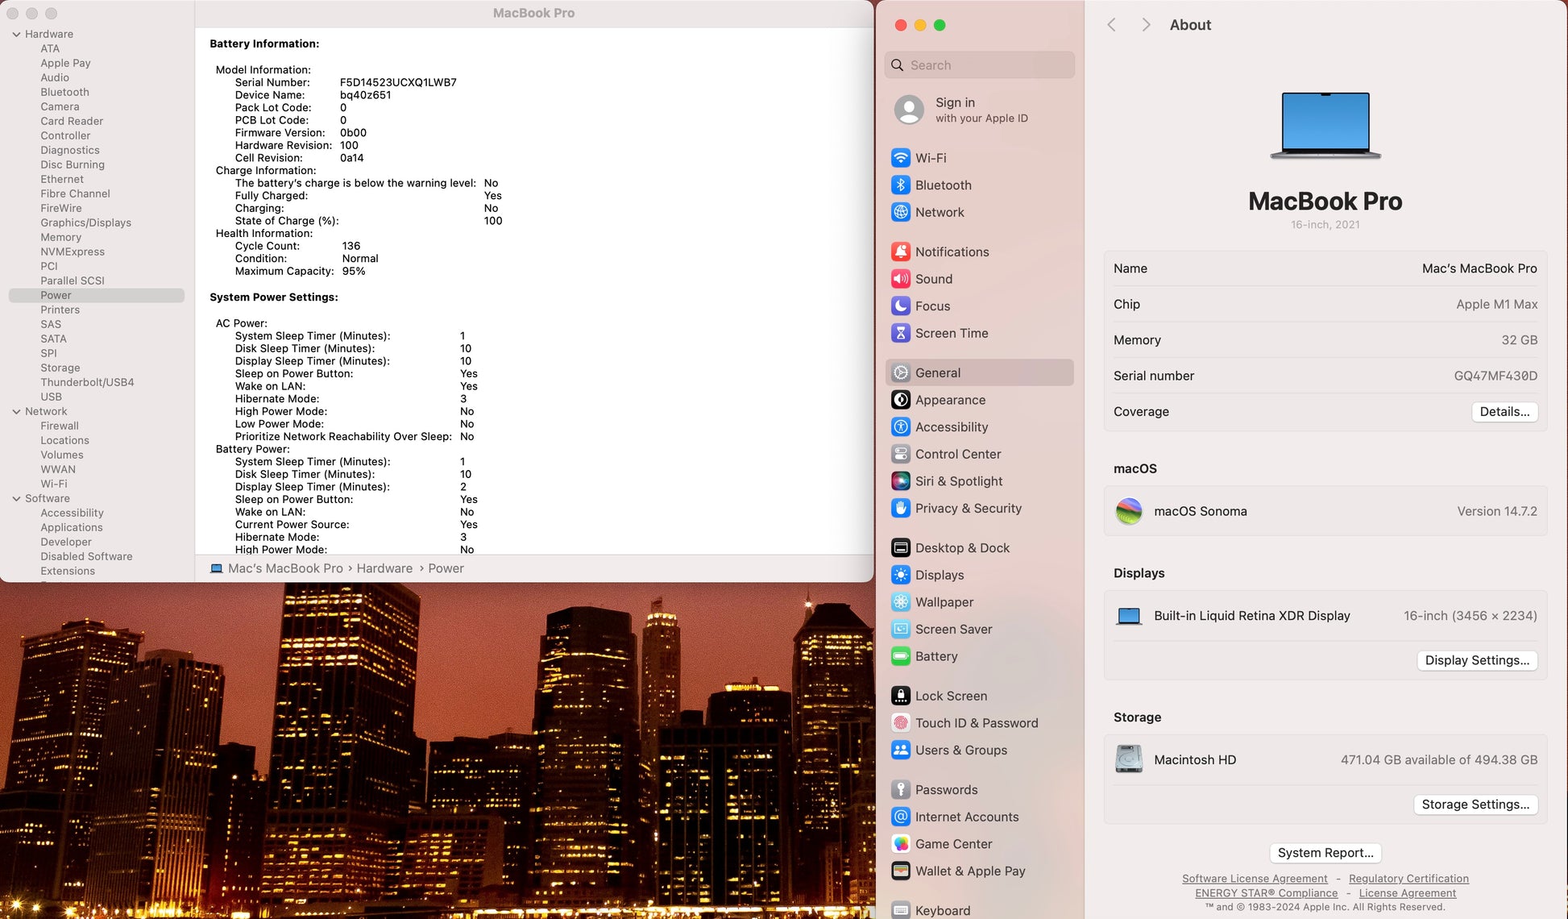Open Screen Time hourglass icon

click(x=901, y=333)
